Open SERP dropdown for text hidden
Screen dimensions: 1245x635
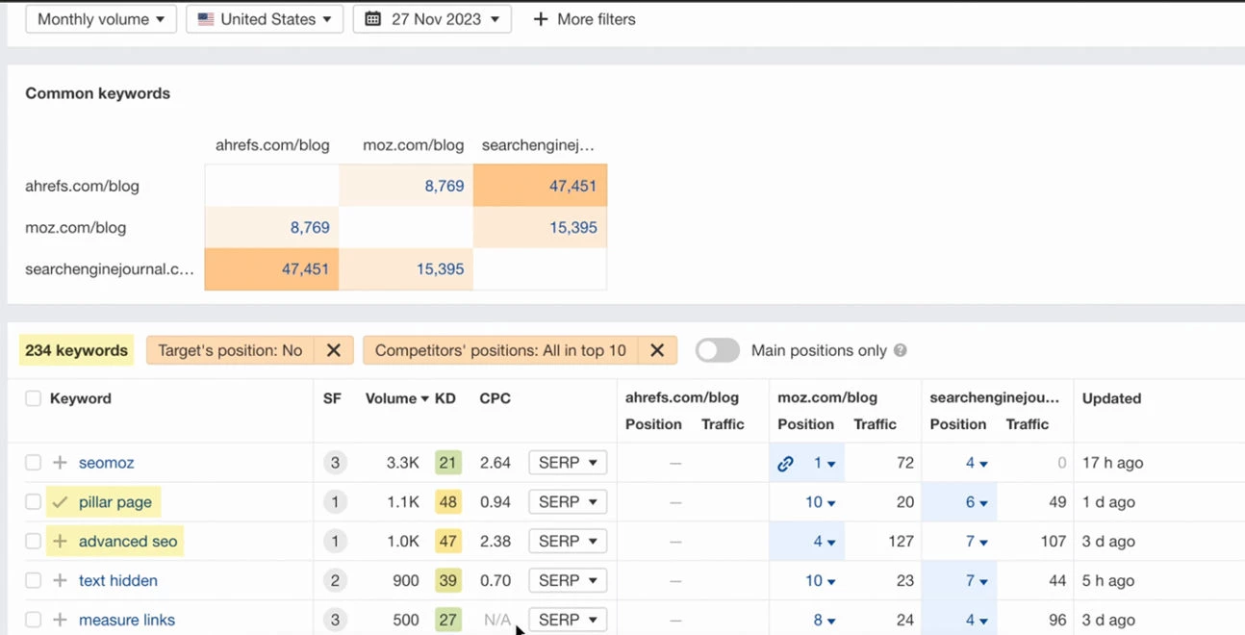[x=568, y=581]
